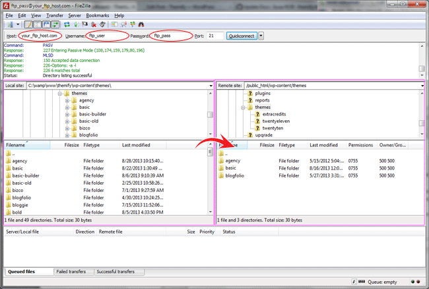Viewport: 429px width, 289px height.
Task: Sort remote list by Owner/Group column
Action: click(392, 145)
